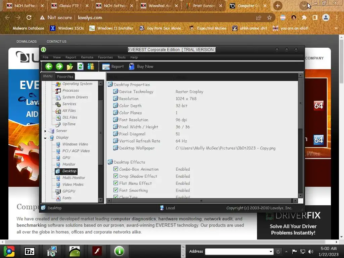Click the horizontal scrollbar thumb in details
This screenshot has height=258, width=344.
click(201, 201)
